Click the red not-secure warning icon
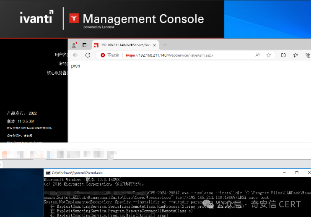Viewport: 311px width, 217px height. (103, 55)
